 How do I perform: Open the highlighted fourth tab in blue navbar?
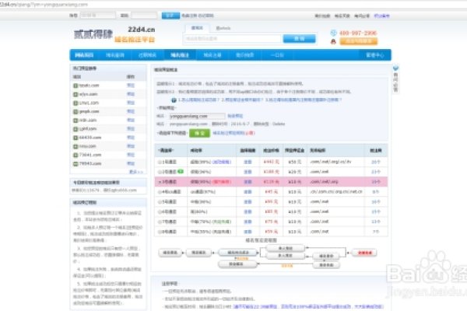(180, 56)
